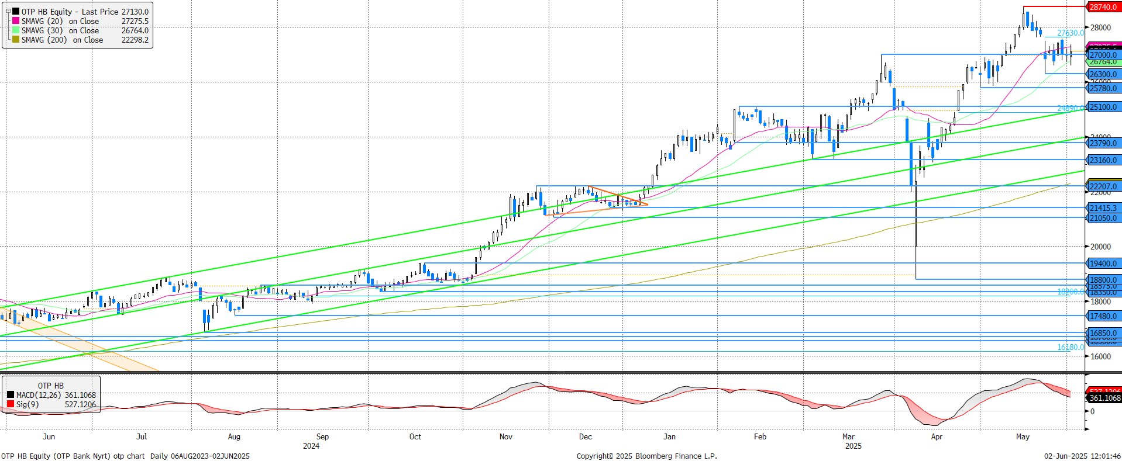Screen dimensions: 1122x461
Task: Select the Sig(9) legend label
Action: click(x=27, y=404)
